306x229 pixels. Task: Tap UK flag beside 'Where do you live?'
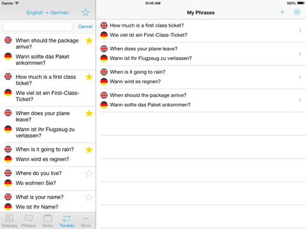pos(8,173)
